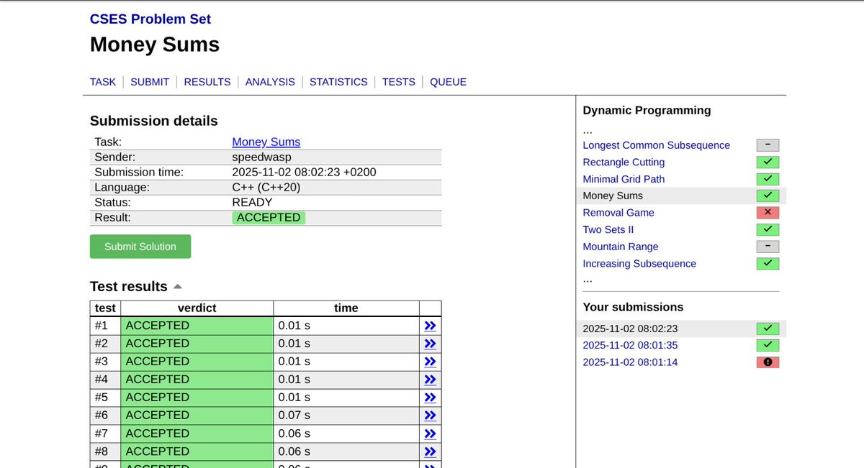Click the Your submissions heading

coord(633,307)
